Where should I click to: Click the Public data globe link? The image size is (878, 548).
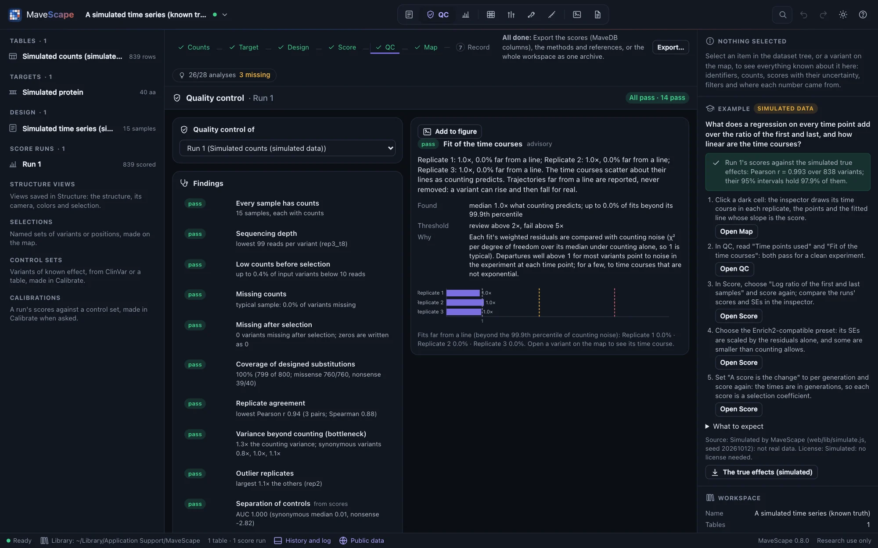pyautogui.click(x=362, y=541)
